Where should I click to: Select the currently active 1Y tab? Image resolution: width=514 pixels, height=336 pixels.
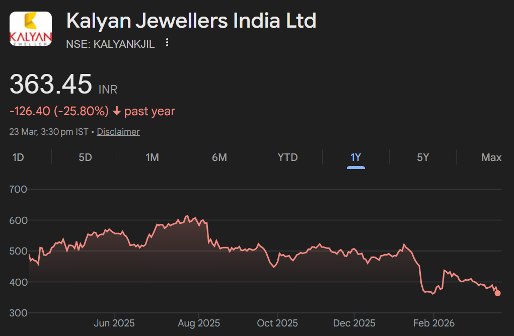pos(355,157)
